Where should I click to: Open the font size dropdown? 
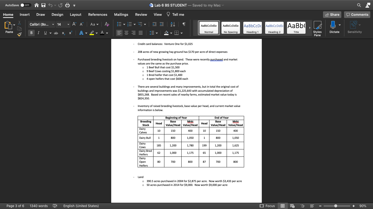(x=68, y=24)
